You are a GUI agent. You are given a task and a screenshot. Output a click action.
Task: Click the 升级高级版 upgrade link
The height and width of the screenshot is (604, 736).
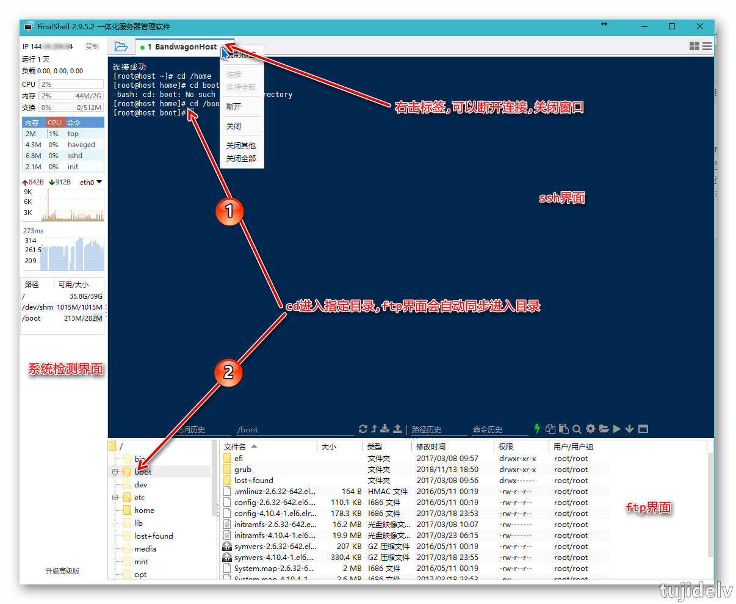[x=62, y=571]
